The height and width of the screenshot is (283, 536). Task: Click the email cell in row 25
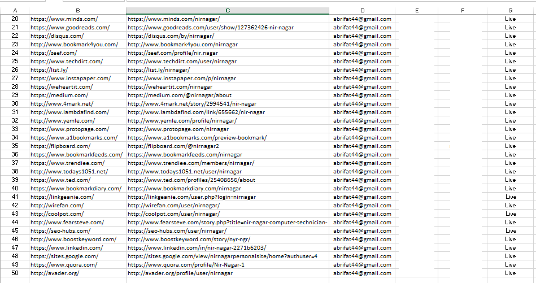[362, 61]
